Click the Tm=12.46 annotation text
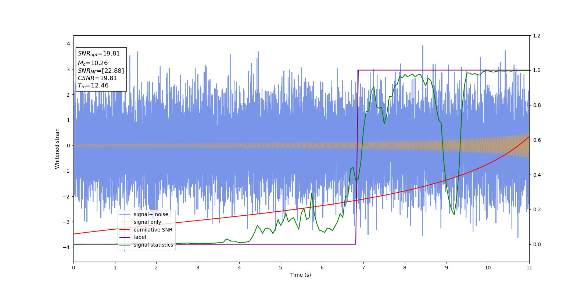The width and height of the screenshot is (588, 294). point(93,86)
